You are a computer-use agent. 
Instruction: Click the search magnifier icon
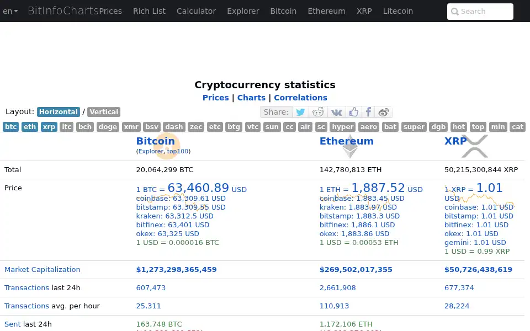pos(455,12)
